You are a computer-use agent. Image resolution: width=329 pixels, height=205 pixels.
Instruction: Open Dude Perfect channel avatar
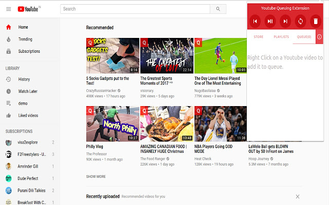coord(8,178)
